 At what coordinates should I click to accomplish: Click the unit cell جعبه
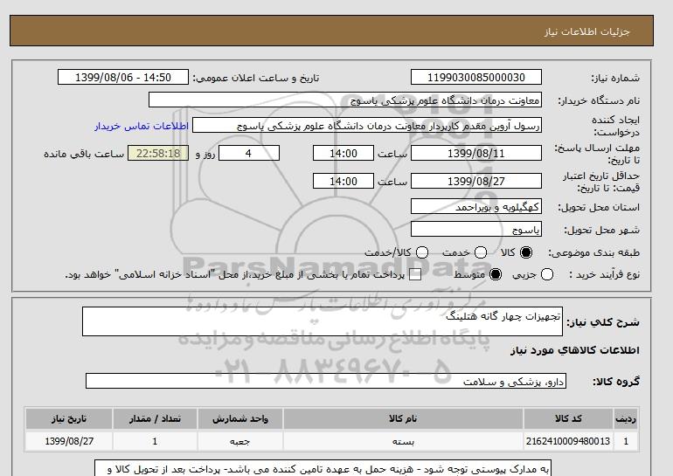click(240, 441)
